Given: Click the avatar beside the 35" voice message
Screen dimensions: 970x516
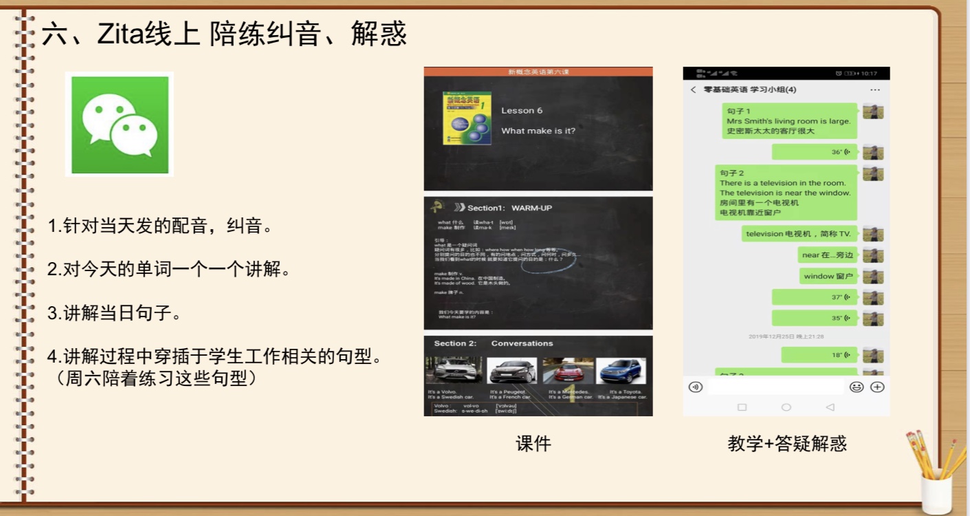Looking at the screenshot, I should (873, 319).
